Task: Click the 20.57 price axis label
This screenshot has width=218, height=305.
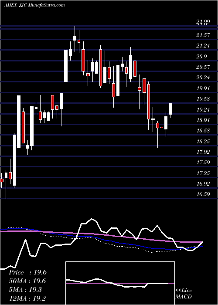Action: (x=204, y=67)
